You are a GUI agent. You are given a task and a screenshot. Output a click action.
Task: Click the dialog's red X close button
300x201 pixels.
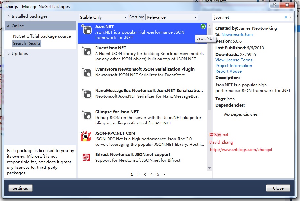[x=287, y=5]
